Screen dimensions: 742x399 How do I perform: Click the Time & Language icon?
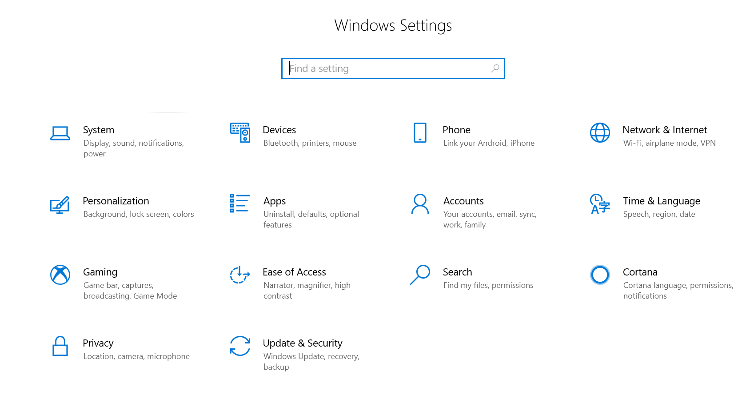(x=600, y=204)
